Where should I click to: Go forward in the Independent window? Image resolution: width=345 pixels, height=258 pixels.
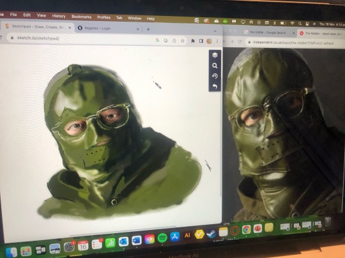pyautogui.click(x=232, y=42)
